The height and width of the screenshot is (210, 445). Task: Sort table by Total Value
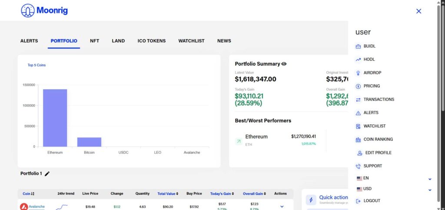click(x=168, y=193)
